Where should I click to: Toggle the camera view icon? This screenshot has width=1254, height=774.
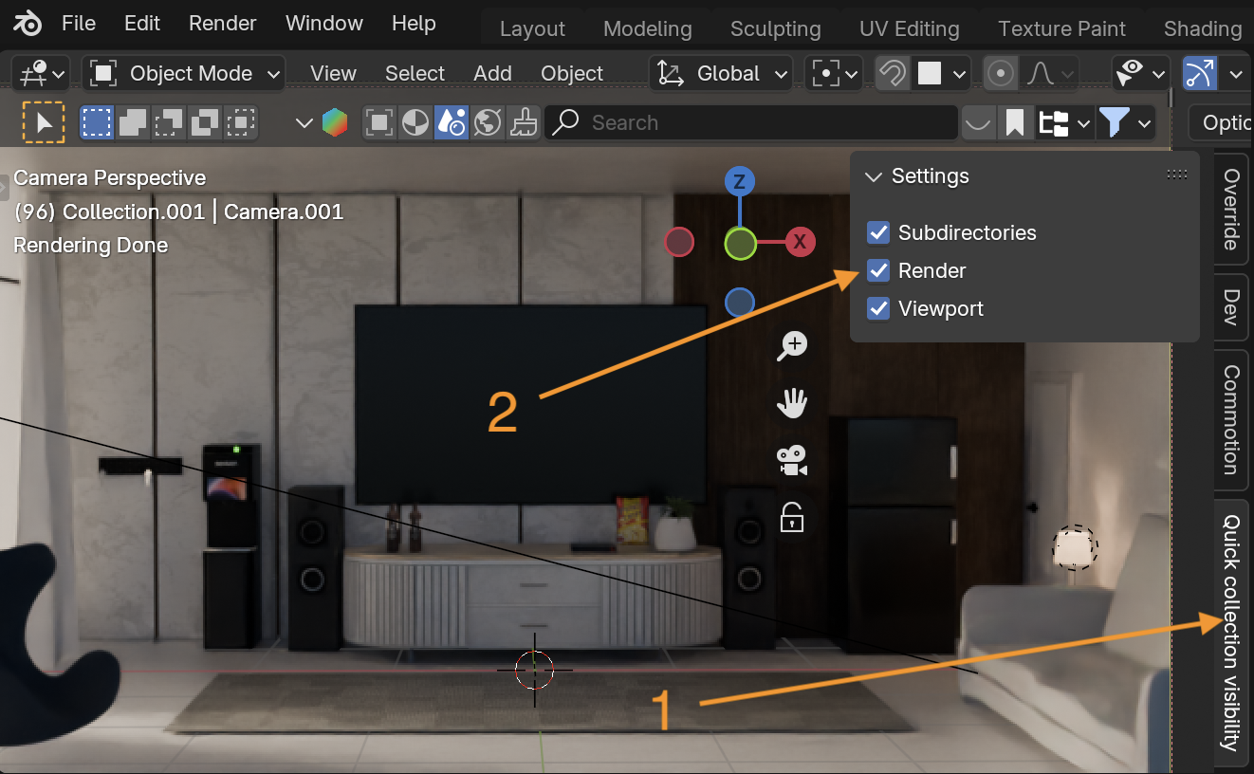792,461
